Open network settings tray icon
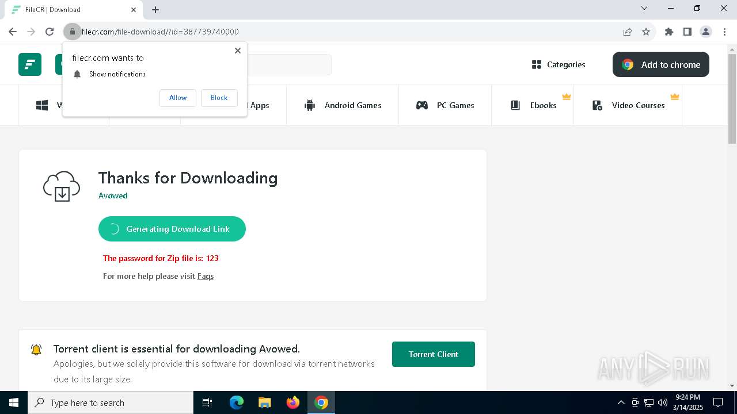Viewport: 737px width, 414px height. click(x=649, y=402)
